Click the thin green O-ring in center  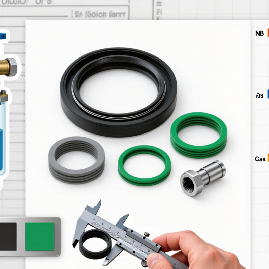point(144,165)
